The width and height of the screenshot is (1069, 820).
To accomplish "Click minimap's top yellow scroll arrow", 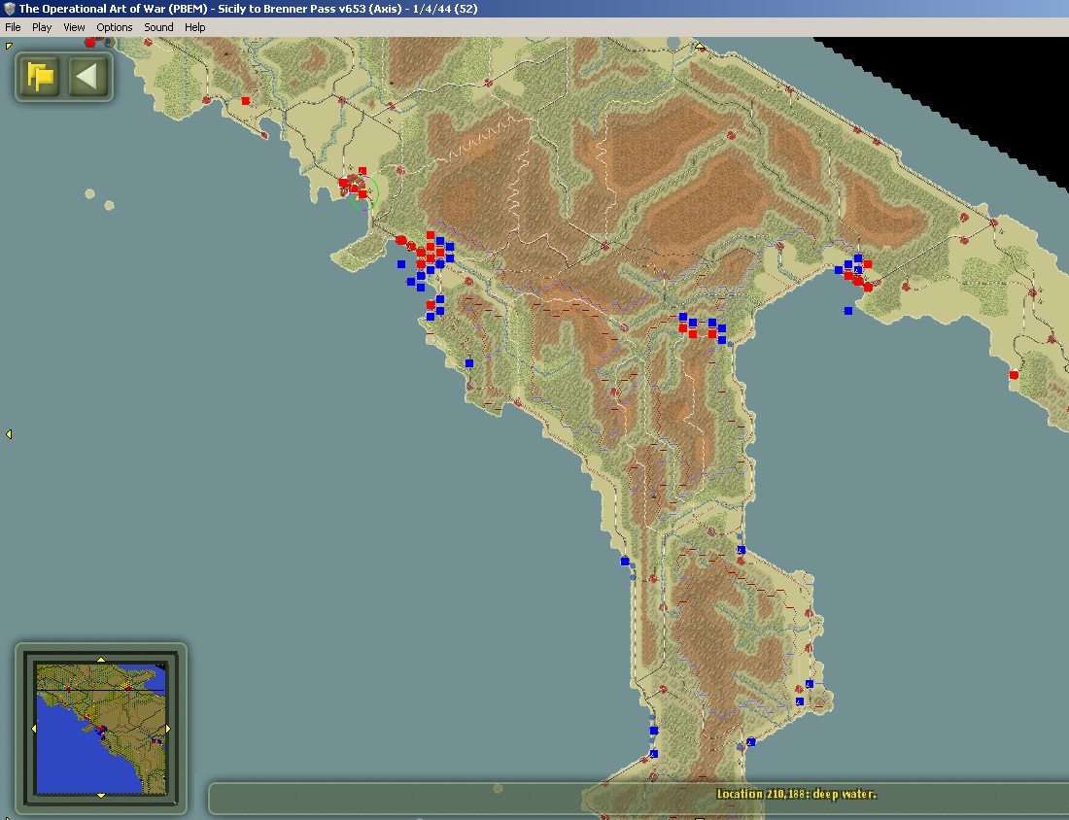I will click(101, 660).
